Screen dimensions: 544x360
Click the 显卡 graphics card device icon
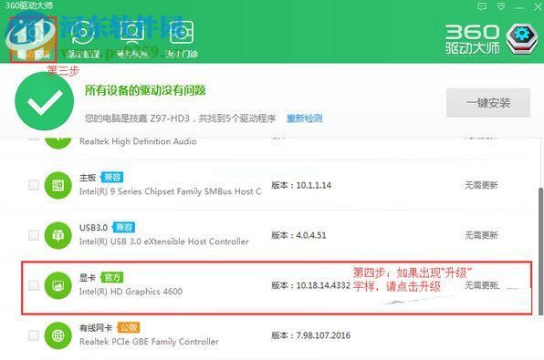point(58,285)
